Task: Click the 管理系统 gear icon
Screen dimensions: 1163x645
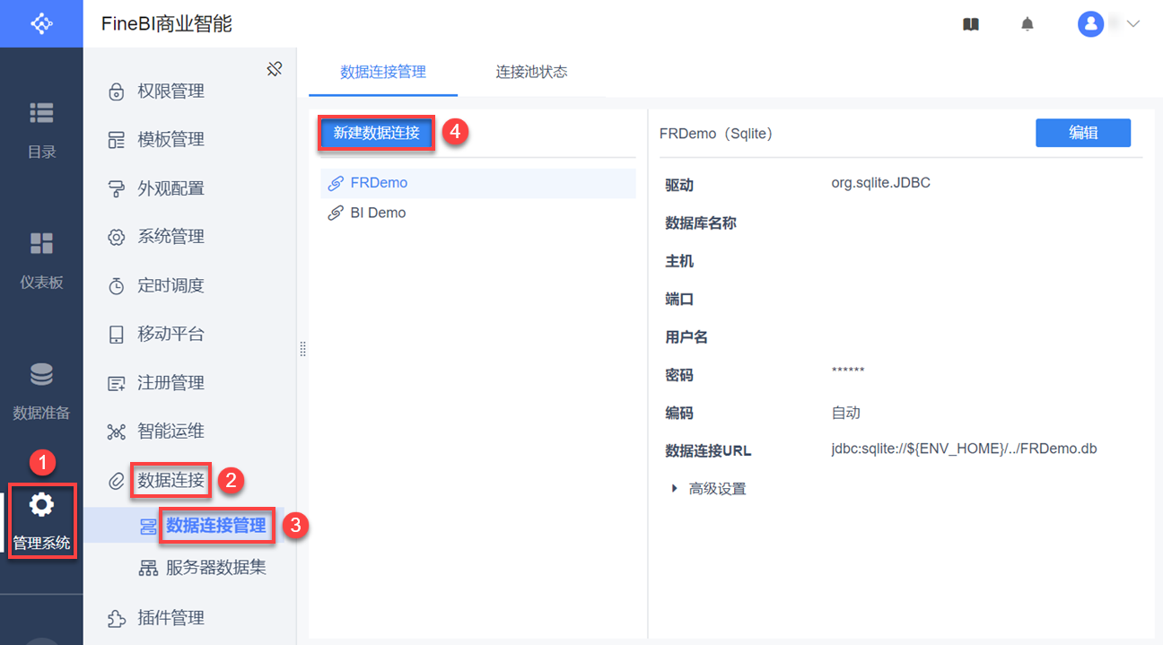Action: tap(41, 505)
